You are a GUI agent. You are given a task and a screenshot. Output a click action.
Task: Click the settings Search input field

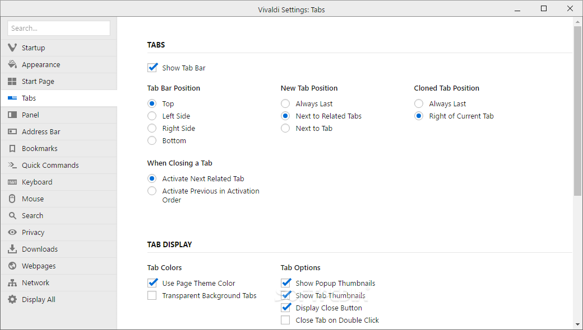point(59,28)
